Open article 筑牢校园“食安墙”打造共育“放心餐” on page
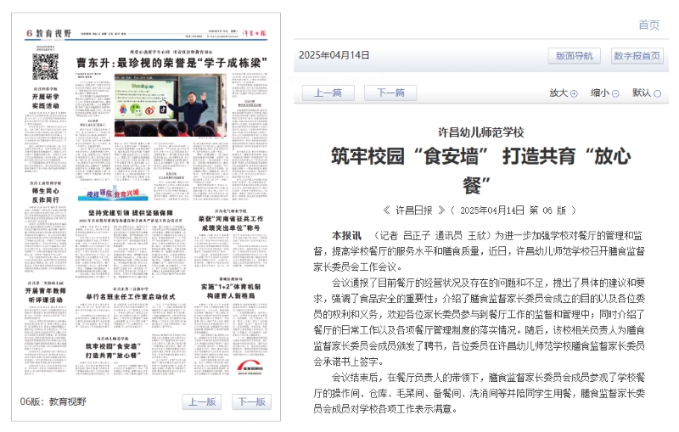The image size is (679, 432). click(x=113, y=351)
